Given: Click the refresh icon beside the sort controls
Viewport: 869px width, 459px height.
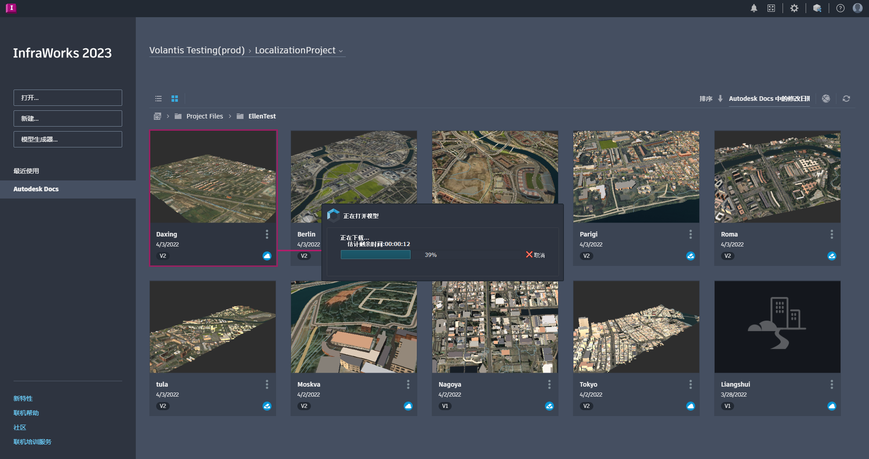Looking at the screenshot, I should (846, 99).
